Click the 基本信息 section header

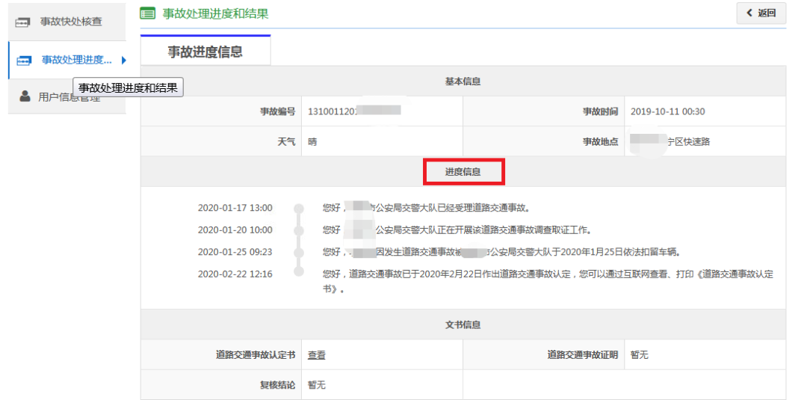pos(463,81)
